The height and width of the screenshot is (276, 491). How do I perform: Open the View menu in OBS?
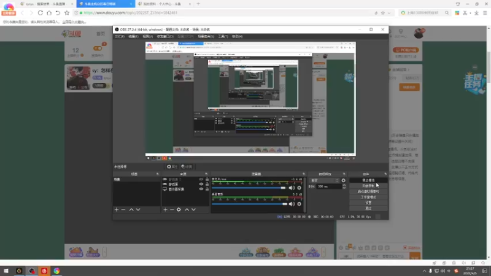pos(147,37)
